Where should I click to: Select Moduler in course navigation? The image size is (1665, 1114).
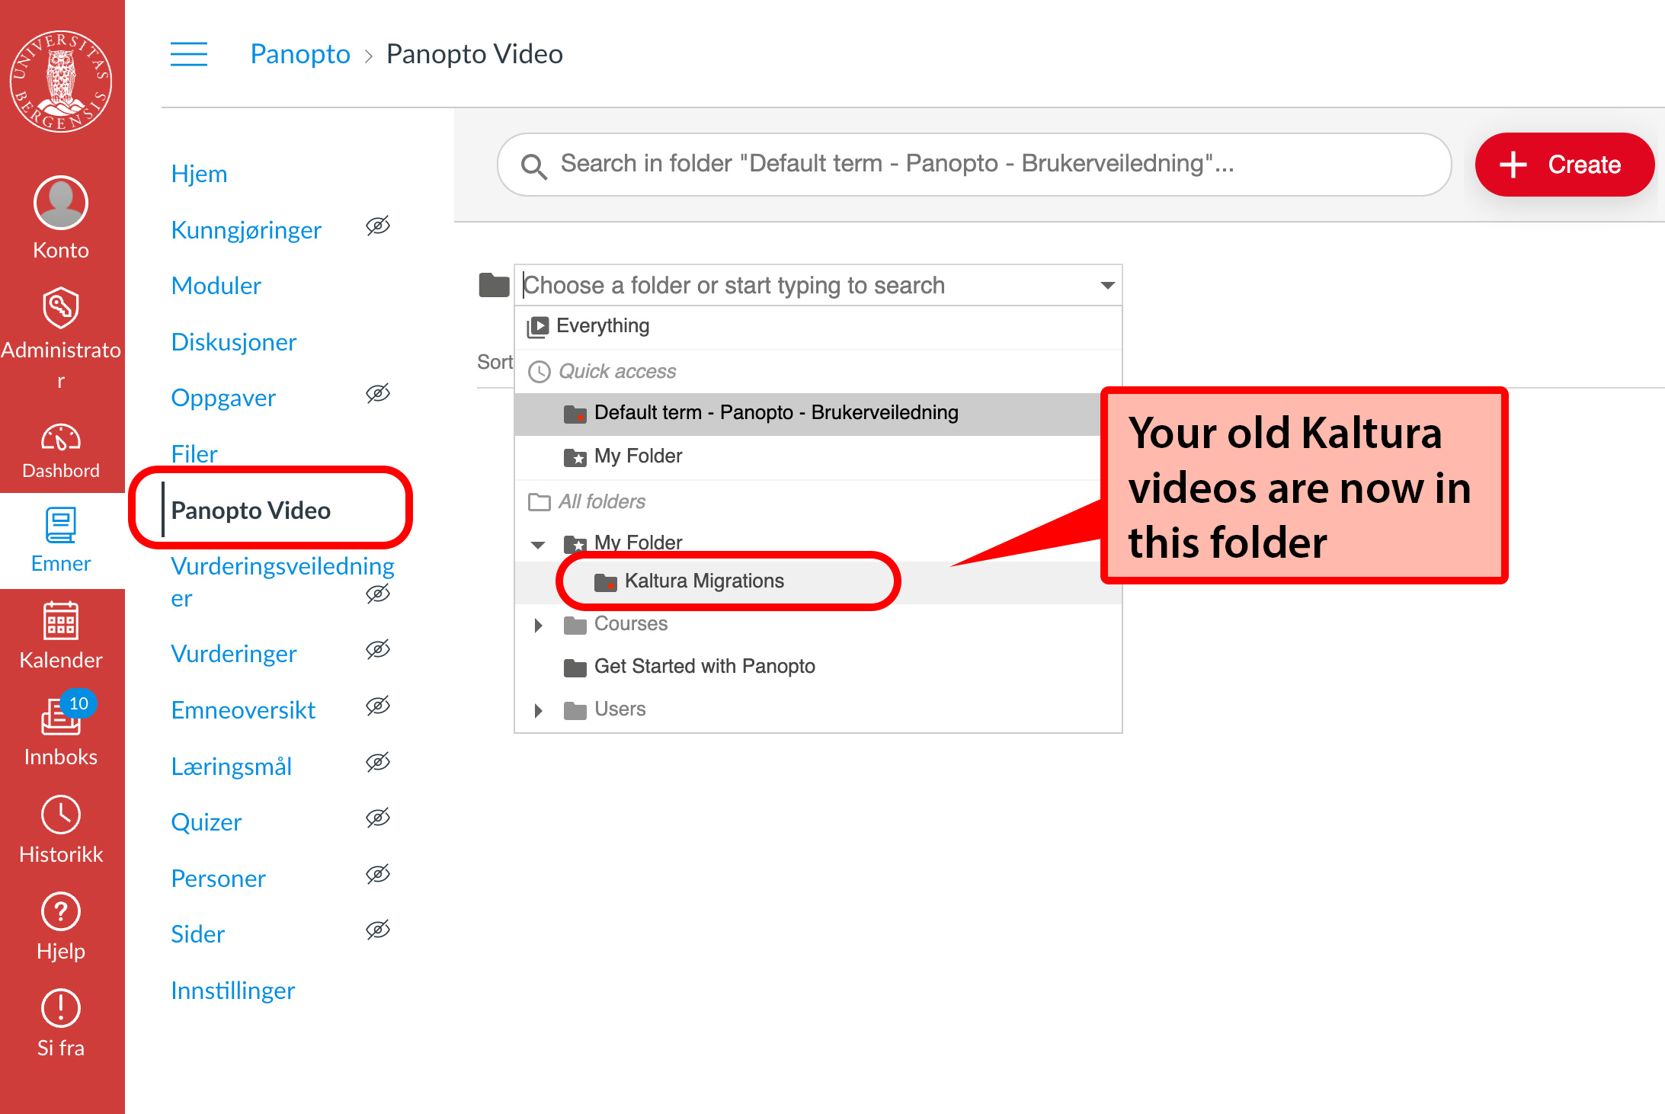pyautogui.click(x=216, y=286)
